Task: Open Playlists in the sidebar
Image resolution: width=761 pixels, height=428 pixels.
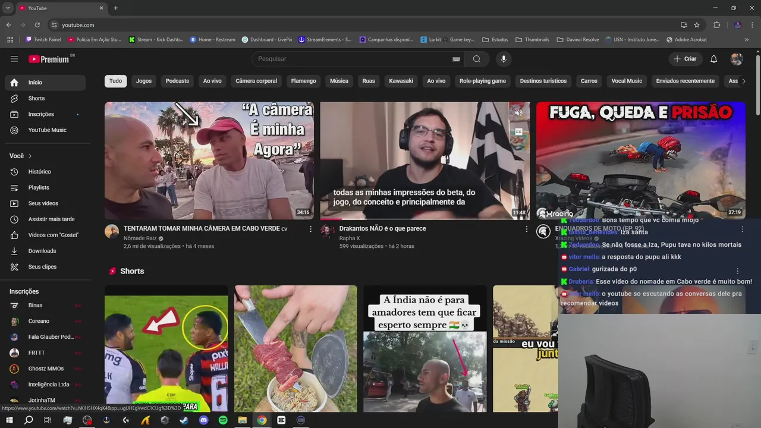Action: tap(45, 187)
